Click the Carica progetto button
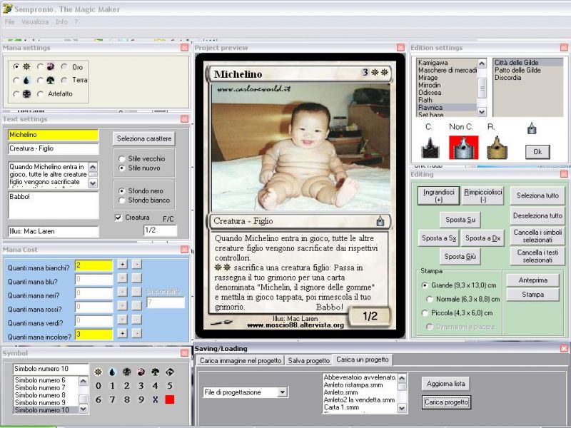Screen dimensions: 571x428 tap(447, 402)
